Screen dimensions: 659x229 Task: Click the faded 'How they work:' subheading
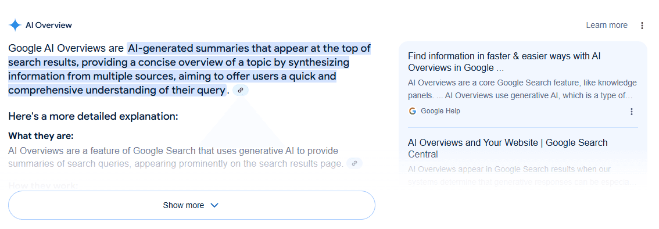click(x=43, y=185)
